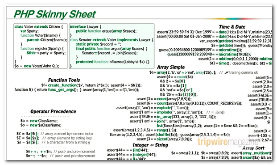Click the 'PHP Skinny Sheet' title
Screen dimensions: 277x165
point(54,14)
